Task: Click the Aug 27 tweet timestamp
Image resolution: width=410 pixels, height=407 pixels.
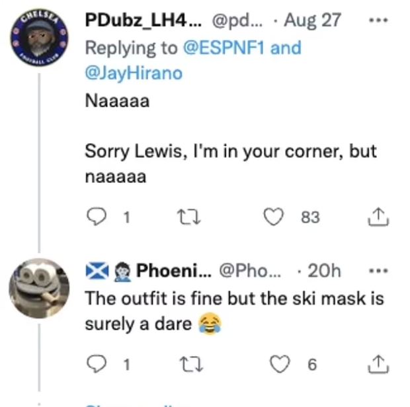Action: [311, 20]
